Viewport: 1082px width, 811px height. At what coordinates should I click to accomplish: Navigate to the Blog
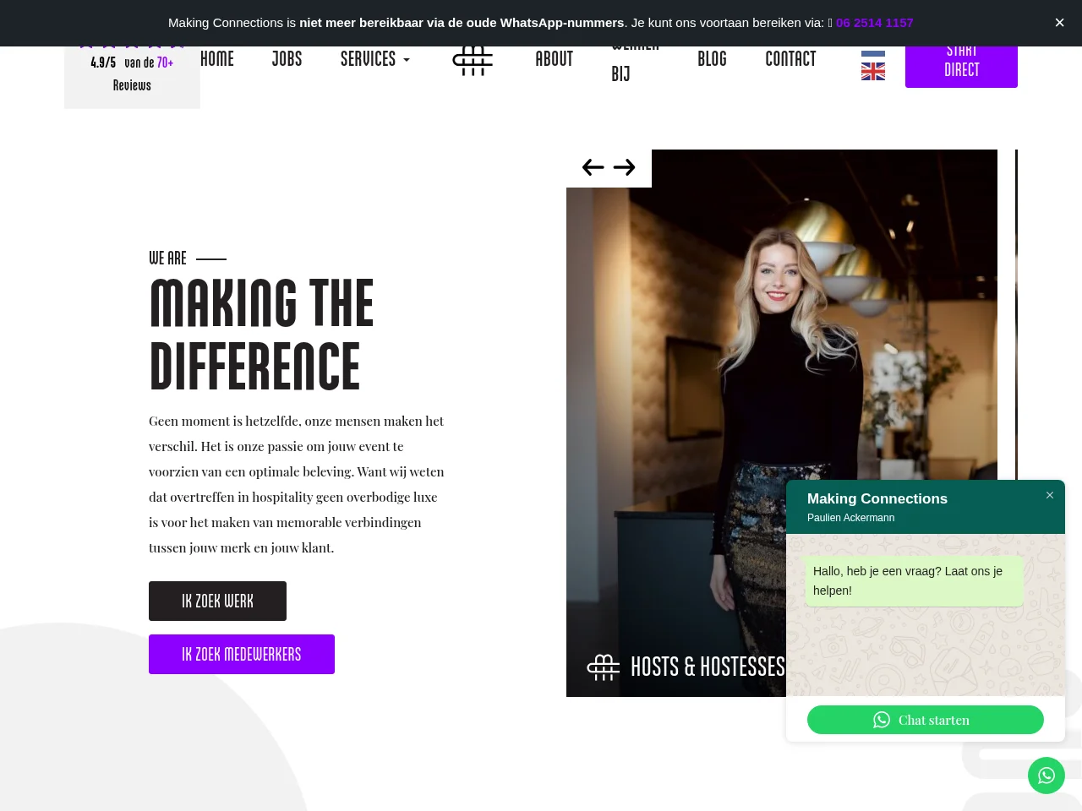point(712,59)
